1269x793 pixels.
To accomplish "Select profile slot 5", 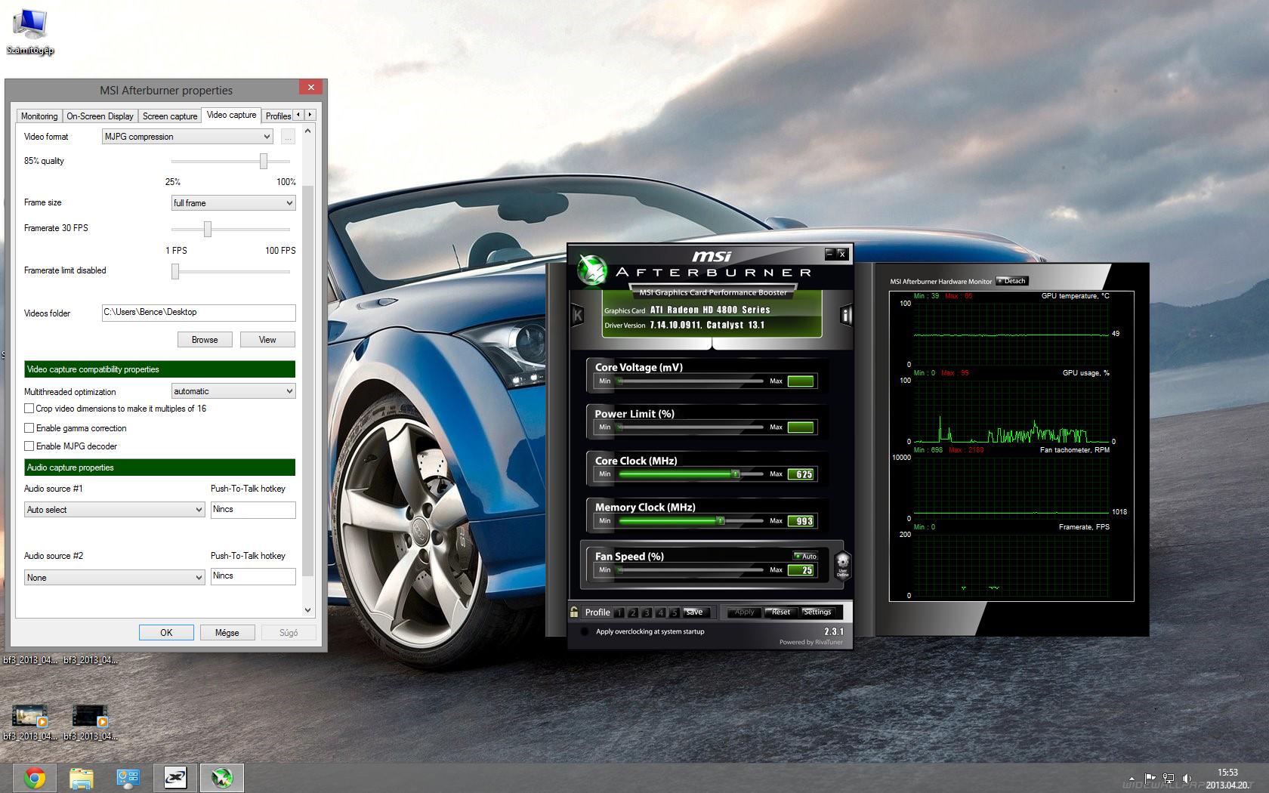I will click(x=674, y=612).
